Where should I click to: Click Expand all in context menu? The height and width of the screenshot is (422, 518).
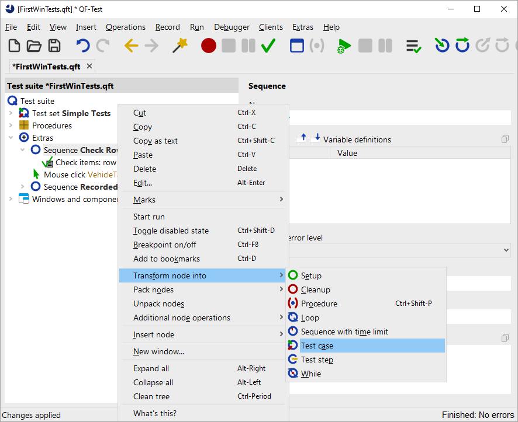tap(151, 368)
